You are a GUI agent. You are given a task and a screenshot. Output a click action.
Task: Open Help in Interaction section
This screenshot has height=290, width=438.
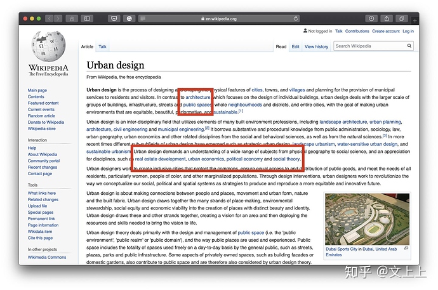tap(32, 148)
